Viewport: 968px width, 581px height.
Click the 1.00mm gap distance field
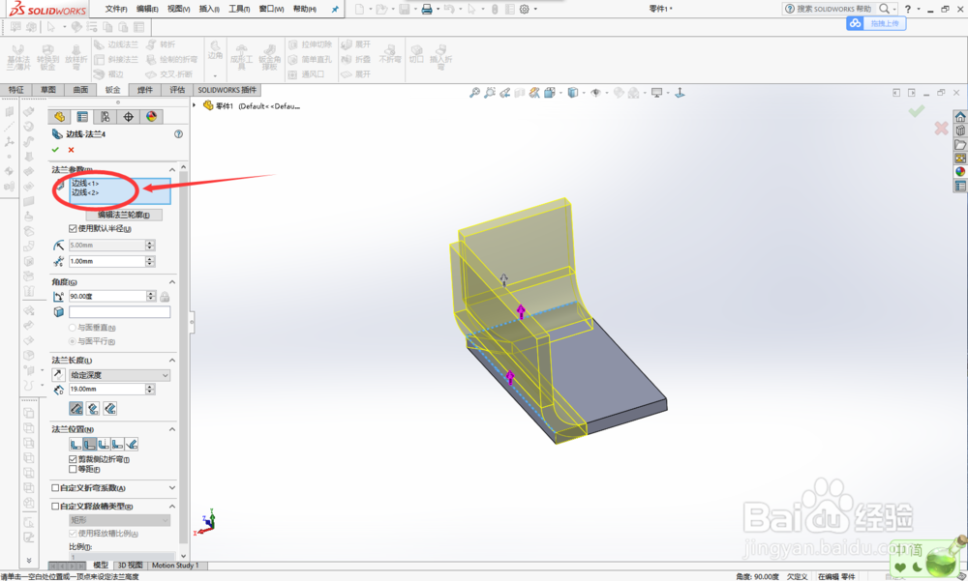click(106, 262)
